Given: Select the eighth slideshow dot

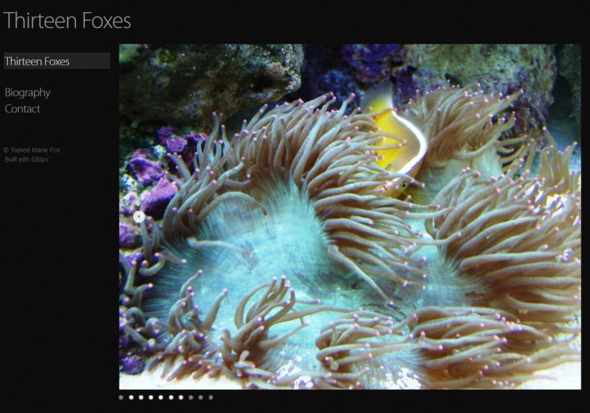Looking at the screenshot, I should coord(191,397).
